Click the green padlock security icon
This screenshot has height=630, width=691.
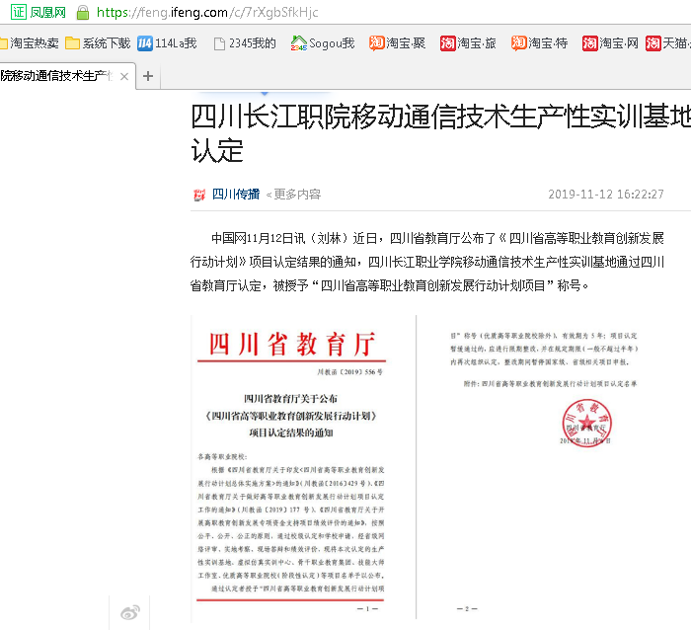click(83, 13)
